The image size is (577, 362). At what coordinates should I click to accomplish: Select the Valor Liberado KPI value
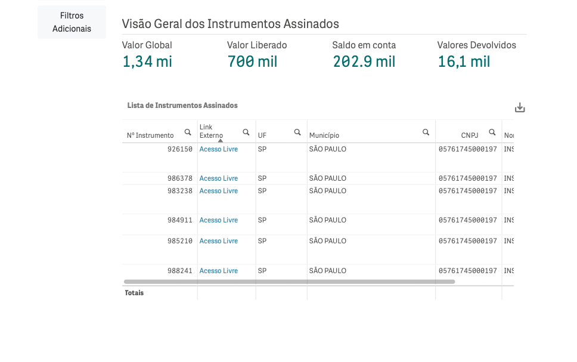click(252, 61)
